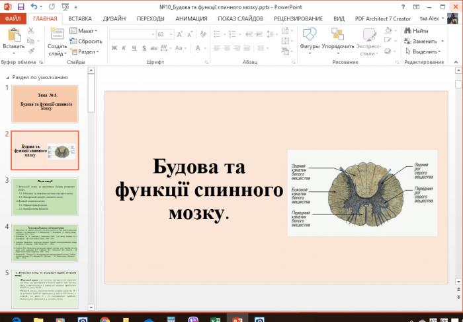Collapse the 'Раздел по умолчанию' section

tap(7, 77)
